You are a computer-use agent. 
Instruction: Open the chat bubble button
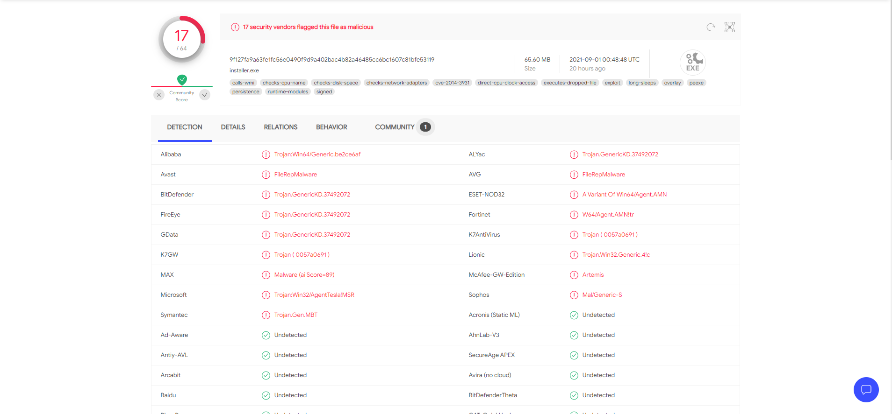point(866,389)
